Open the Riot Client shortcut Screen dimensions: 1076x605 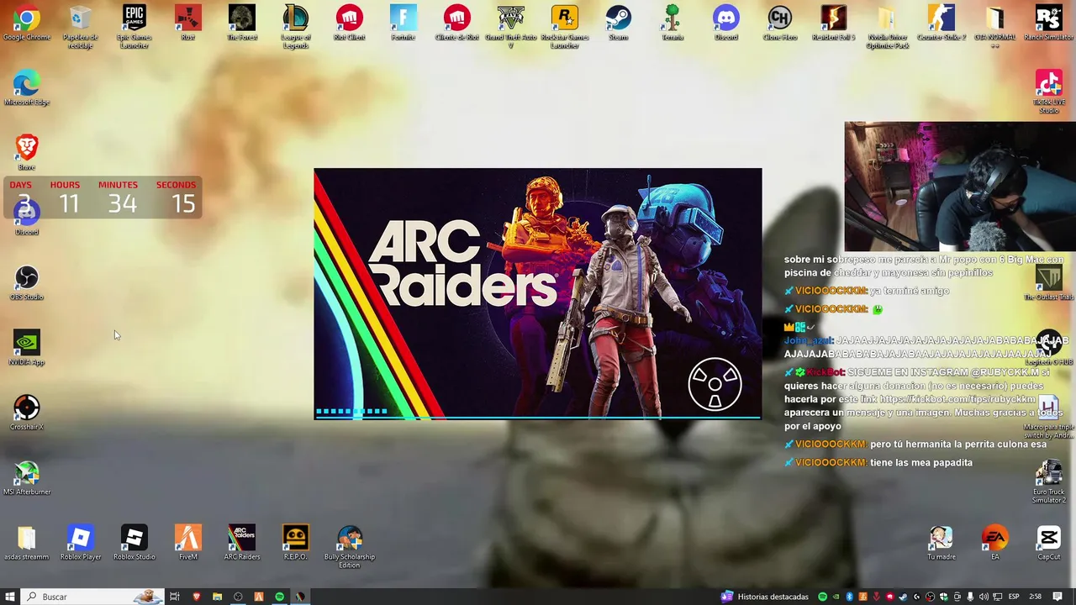pyautogui.click(x=350, y=24)
